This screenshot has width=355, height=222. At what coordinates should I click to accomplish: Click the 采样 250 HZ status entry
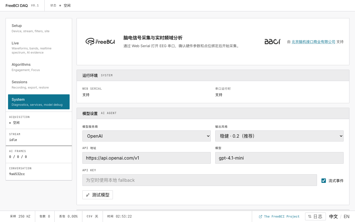point(20,216)
